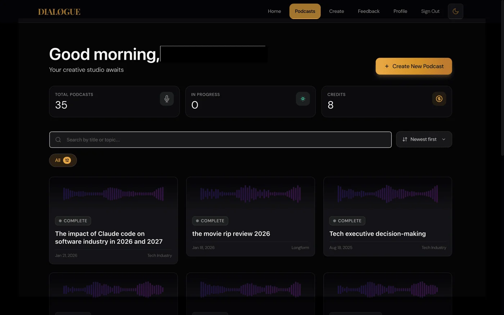The height and width of the screenshot is (315, 504).
Task: Open the Feedback page
Action: (368, 11)
